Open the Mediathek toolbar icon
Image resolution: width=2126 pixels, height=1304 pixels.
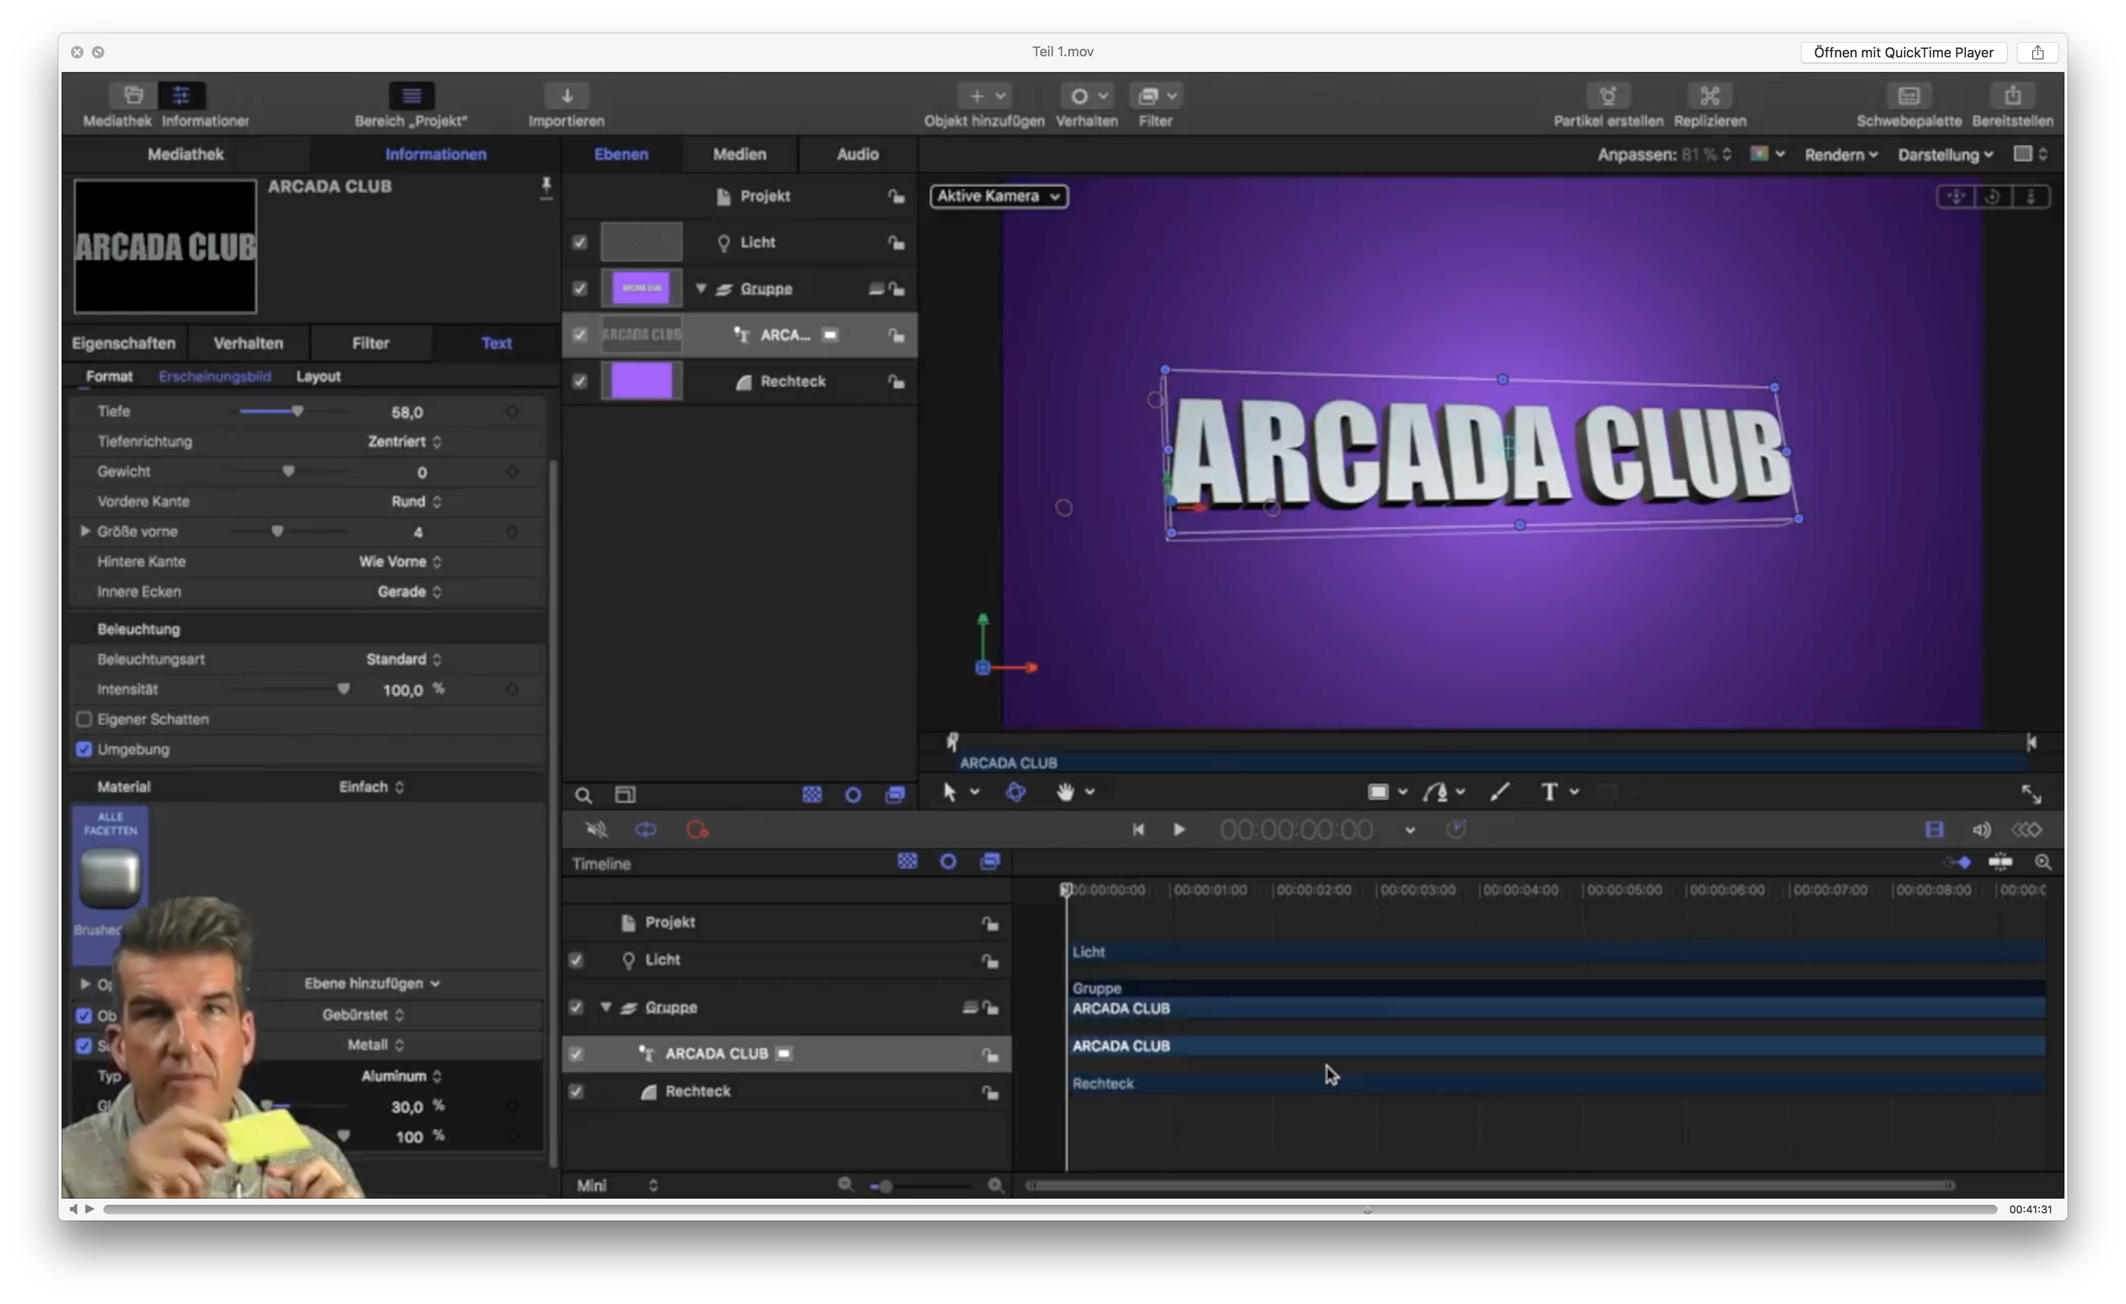(x=133, y=95)
